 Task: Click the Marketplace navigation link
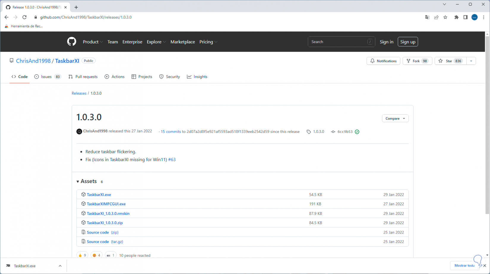[183, 42]
